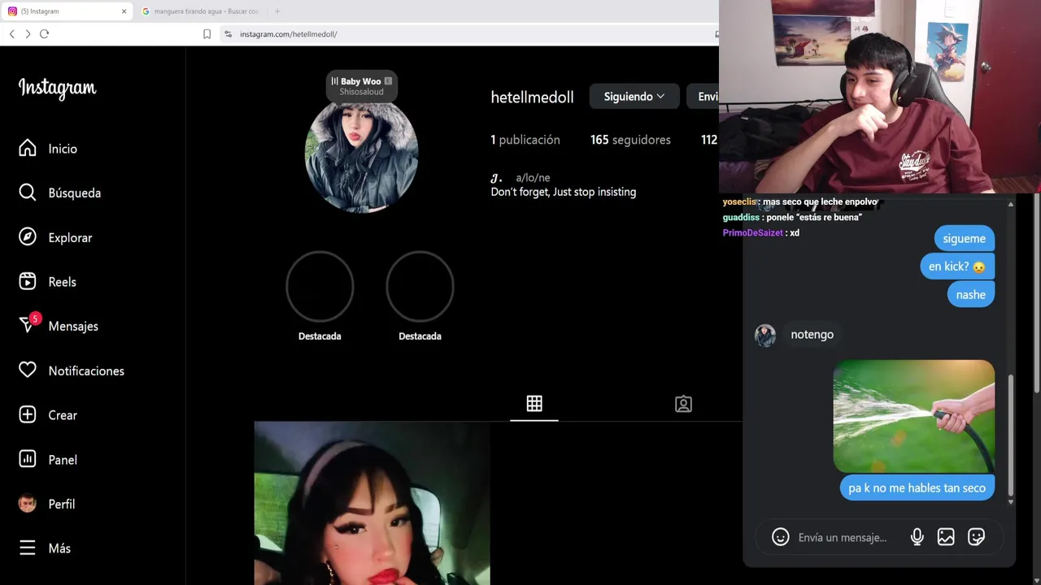Go back with browser back arrow
The height and width of the screenshot is (585, 1041).
coord(11,33)
